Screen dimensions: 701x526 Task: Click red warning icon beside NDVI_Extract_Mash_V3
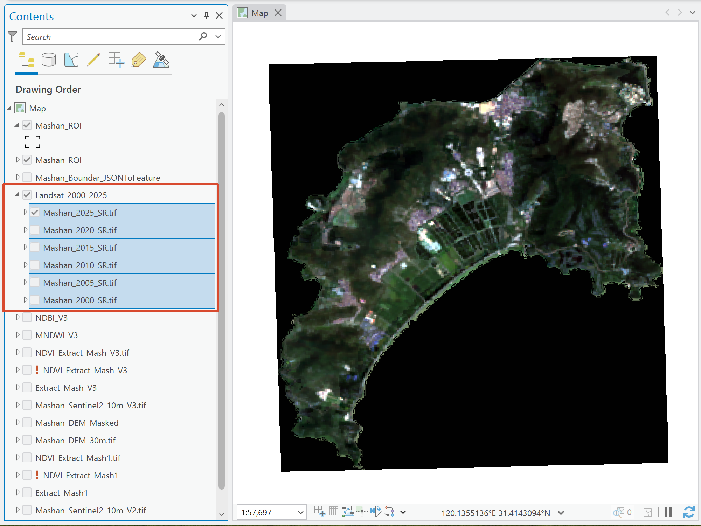coord(37,370)
